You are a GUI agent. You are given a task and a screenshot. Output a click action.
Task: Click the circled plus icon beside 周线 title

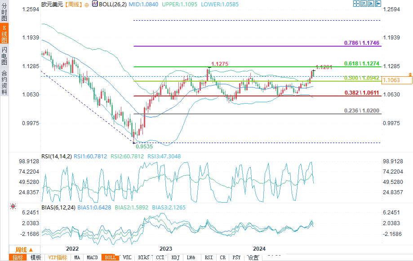[x=86, y=5]
